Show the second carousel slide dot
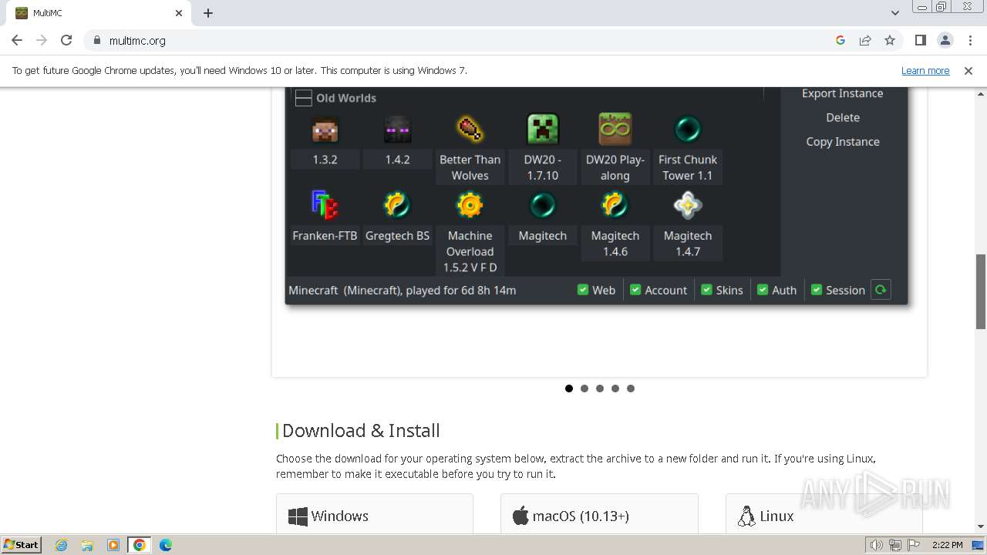Image resolution: width=987 pixels, height=555 pixels. click(584, 388)
